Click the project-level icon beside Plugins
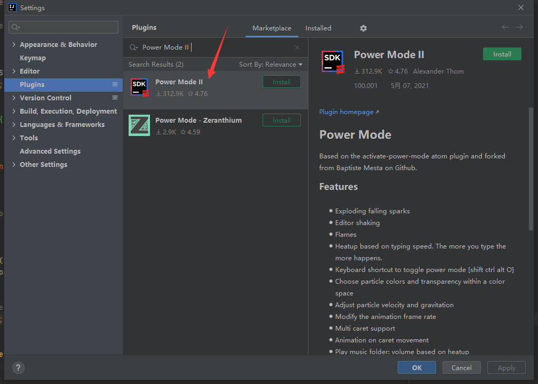 tap(115, 84)
